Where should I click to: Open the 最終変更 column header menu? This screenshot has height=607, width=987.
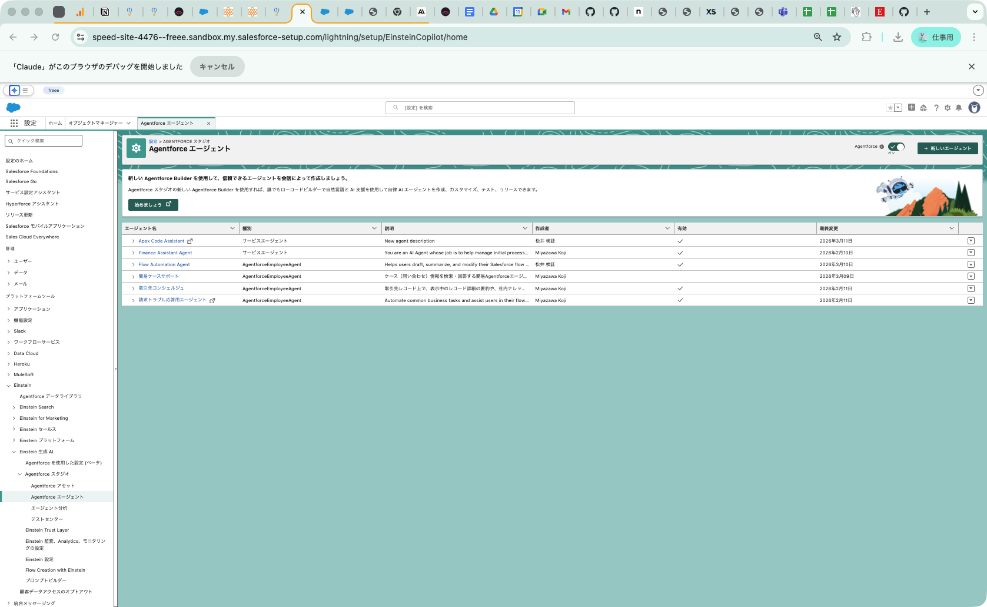pyautogui.click(x=952, y=228)
